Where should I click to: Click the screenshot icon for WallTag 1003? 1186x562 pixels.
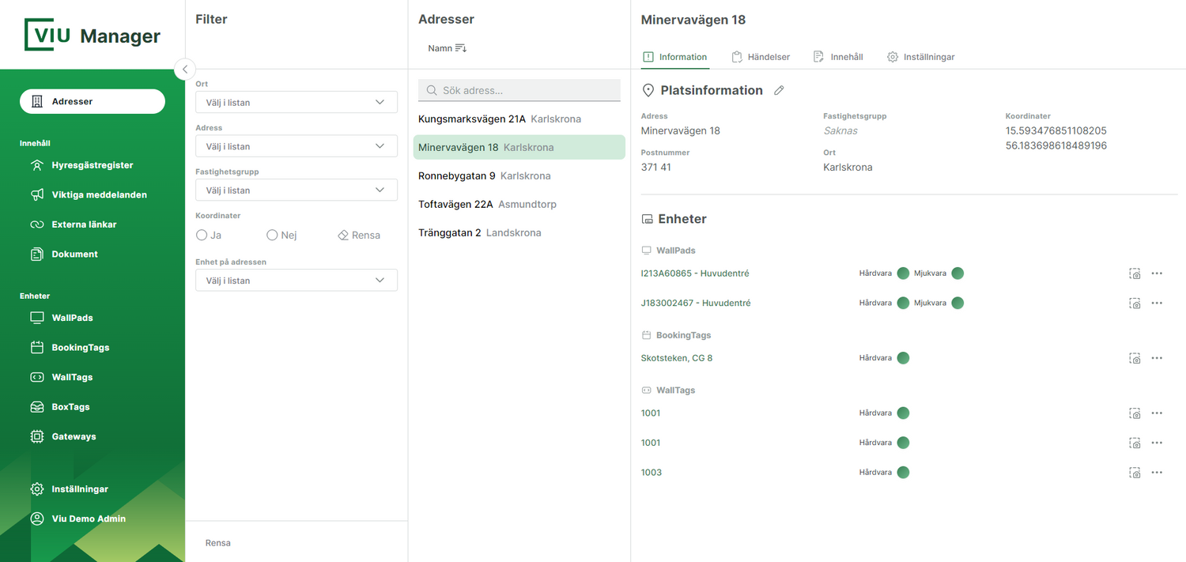(1135, 473)
